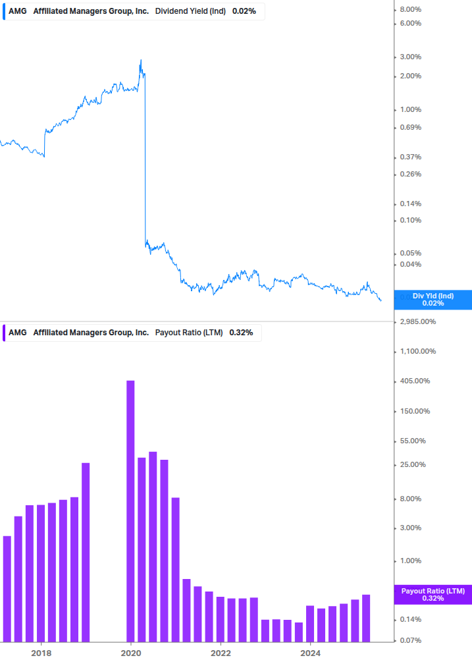Viewport: 472px width, 662px height.
Task: Click the AMG Dividend Yield legend label
Action: [132, 11]
